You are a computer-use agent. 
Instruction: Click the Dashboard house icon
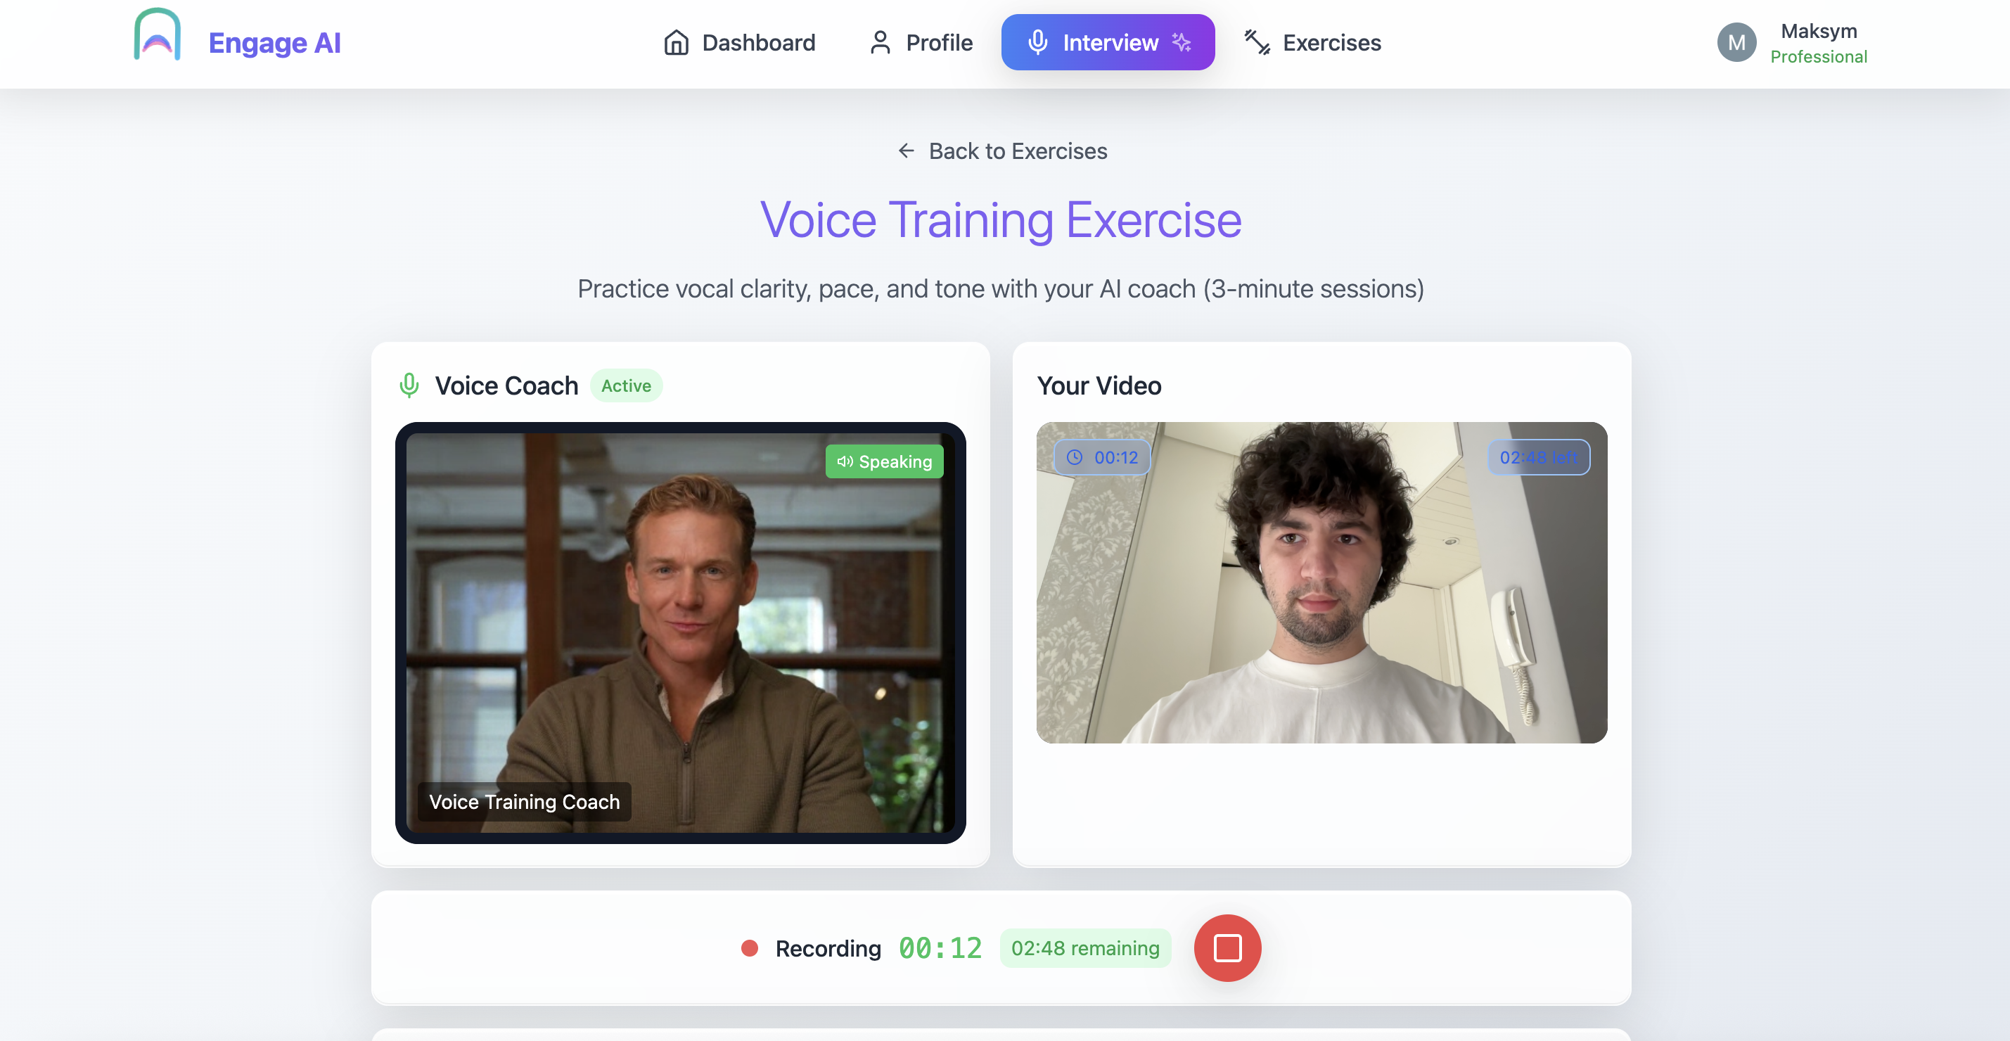[676, 42]
